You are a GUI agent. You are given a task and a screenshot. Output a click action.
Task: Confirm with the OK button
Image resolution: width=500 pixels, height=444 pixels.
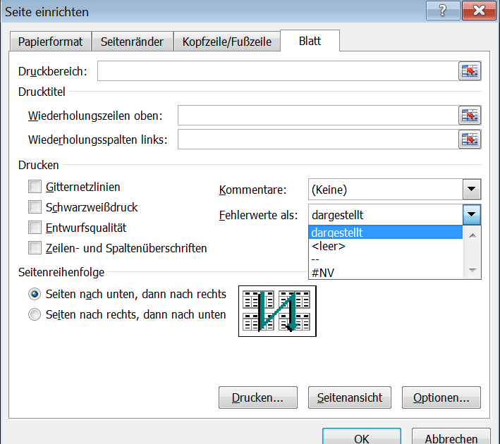362,437
